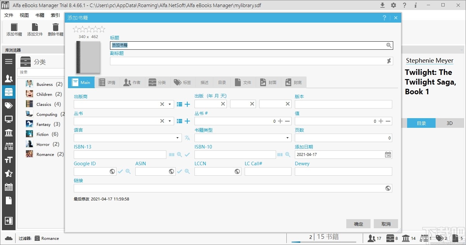Pin the 副标题 field using the pin icon
This screenshot has height=245, width=466.
pyautogui.click(x=389, y=61)
